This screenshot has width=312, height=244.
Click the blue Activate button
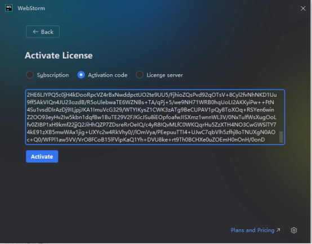(x=42, y=156)
